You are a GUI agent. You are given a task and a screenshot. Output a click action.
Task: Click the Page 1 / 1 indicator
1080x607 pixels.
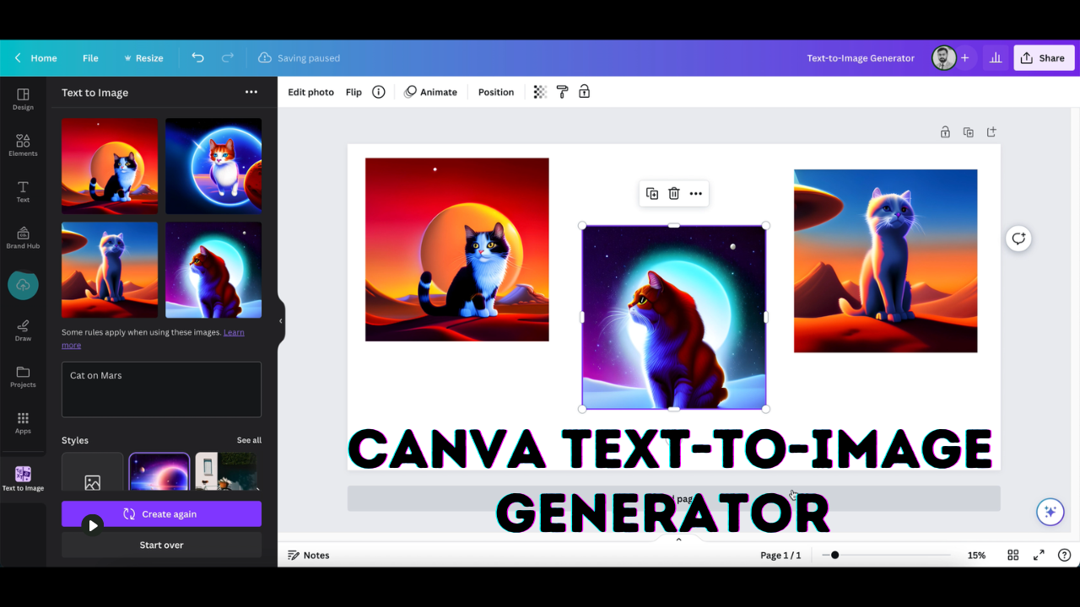(x=780, y=555)
